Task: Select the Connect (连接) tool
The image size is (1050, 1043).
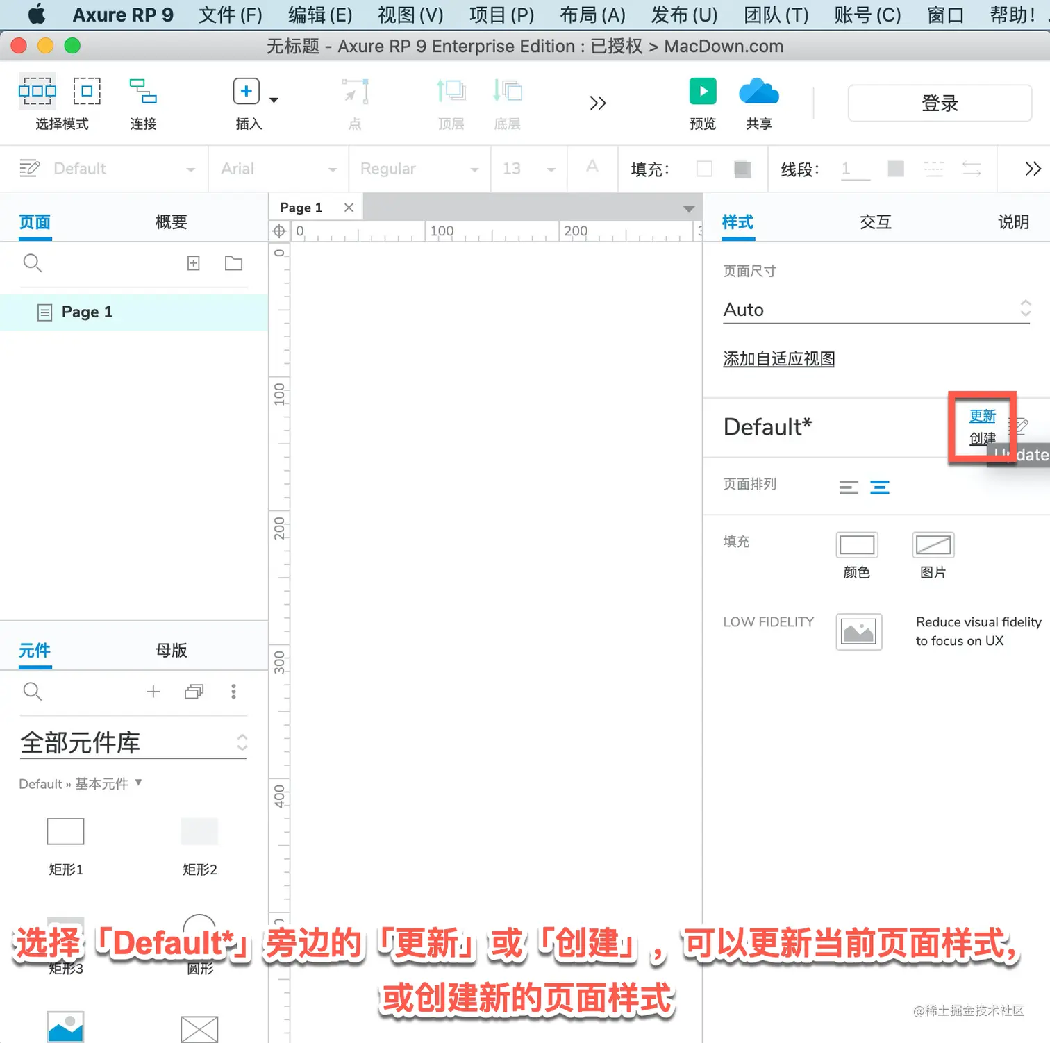Action: (x=143, y=91)
